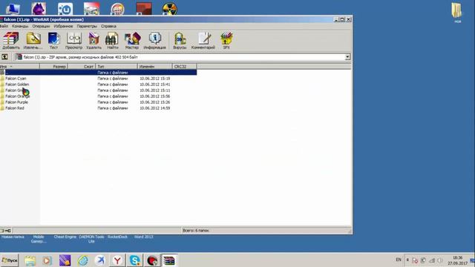Click the volume tray icon

coord(440,260)
